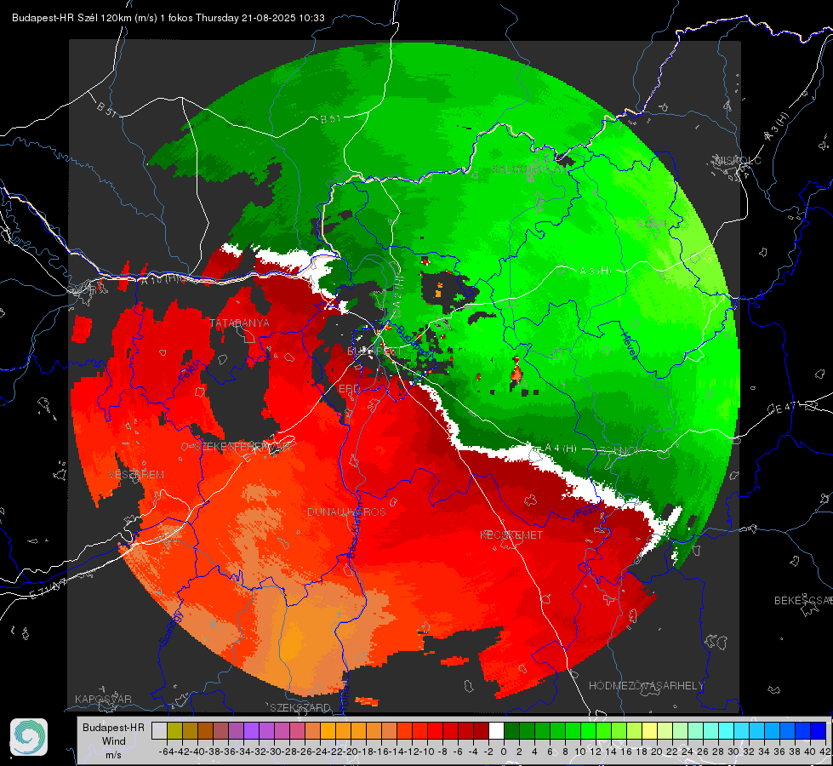The width and height of the screenshot is (833, 766).
Task: Click the 'Budapest-HR Wind m/s' legend caption
Action: (114, 740)
